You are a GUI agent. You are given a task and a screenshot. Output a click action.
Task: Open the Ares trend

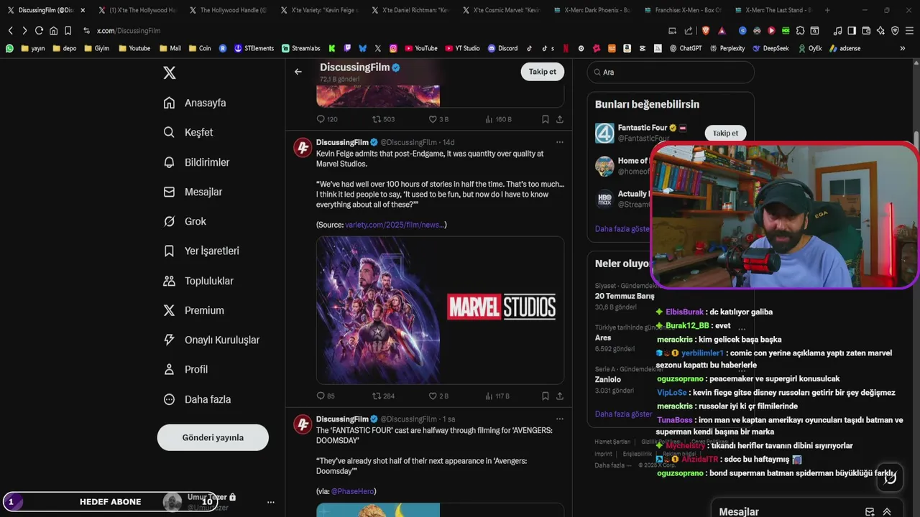pyautogui.click(x=603, y=337)
